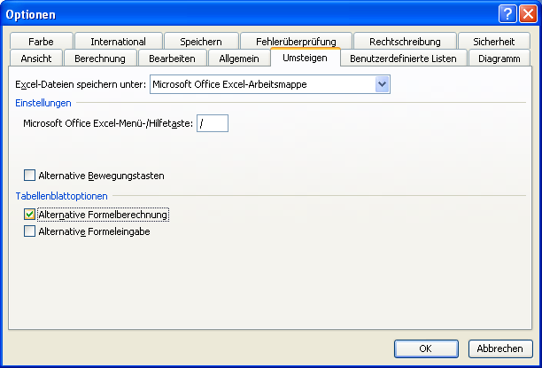Switch to the Farbe tab

(x=41, y=42)
